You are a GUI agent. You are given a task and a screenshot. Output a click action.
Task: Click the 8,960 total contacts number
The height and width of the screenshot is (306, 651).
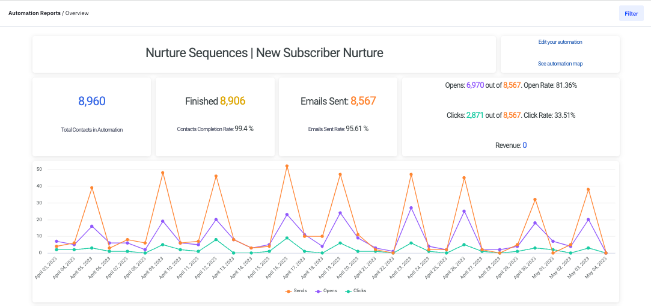[x=92, y=101]
